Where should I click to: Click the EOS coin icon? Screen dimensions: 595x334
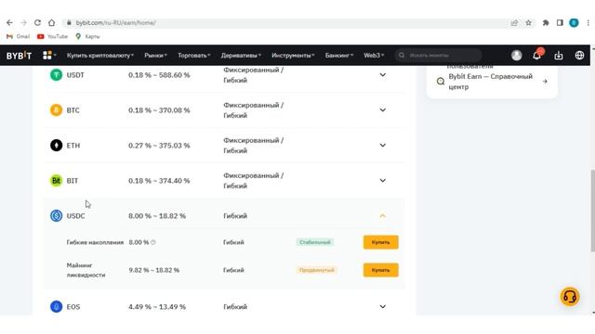coord(56,307)
